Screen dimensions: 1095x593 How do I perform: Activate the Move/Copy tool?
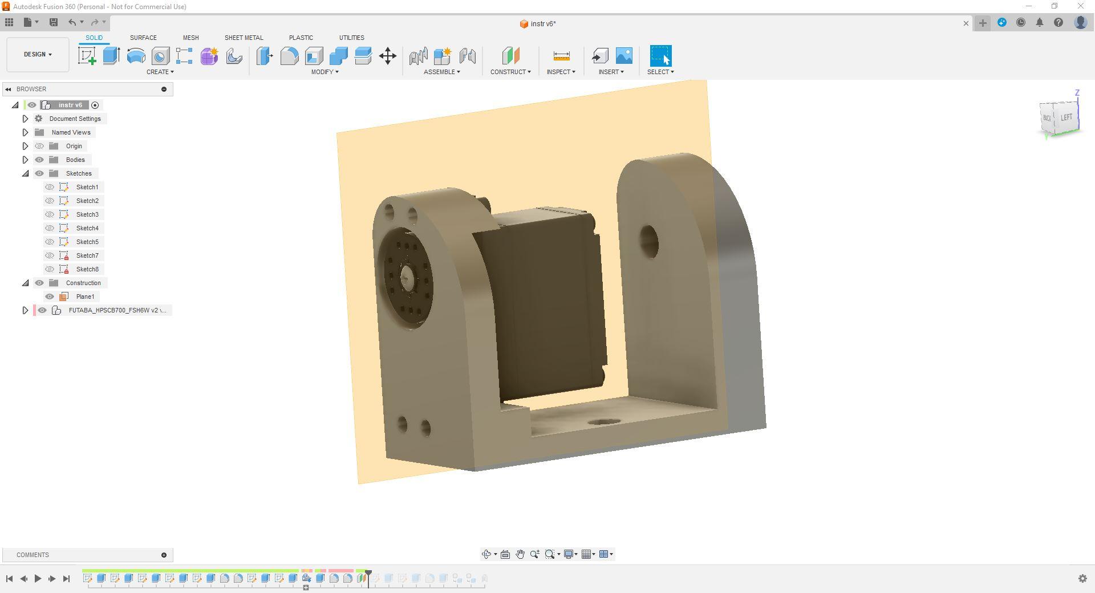point(388,56)
